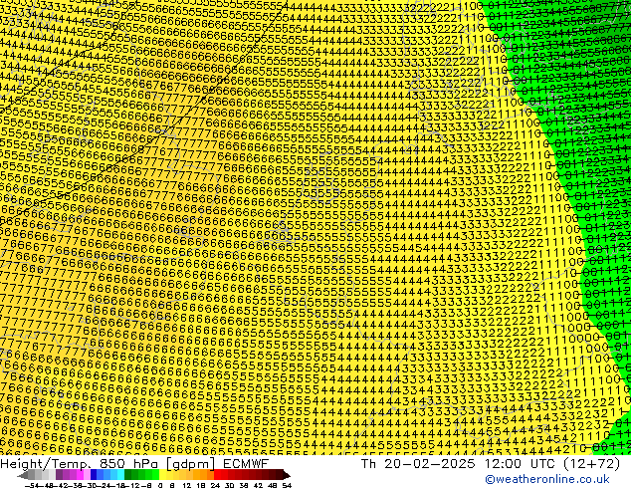Click the 'Th 20-02-2025 12:00 UTC (12+72)' date label
This screenshot has width=631, height=488.
(491, 463)
